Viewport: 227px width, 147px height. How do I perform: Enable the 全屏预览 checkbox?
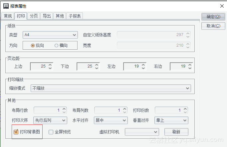tap(51, 132)
